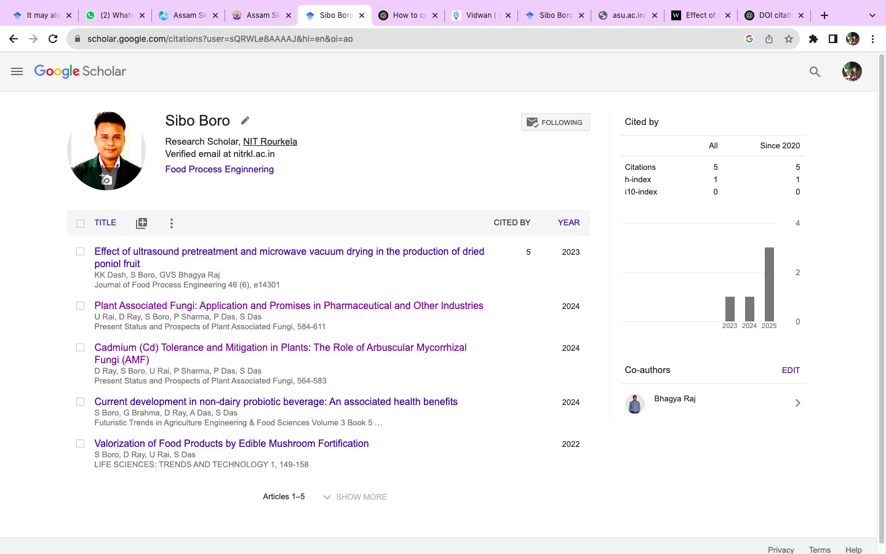Click the FOLLOWING button
The height and width of the screenshot is (554, 886).
[x=555, y=122]
